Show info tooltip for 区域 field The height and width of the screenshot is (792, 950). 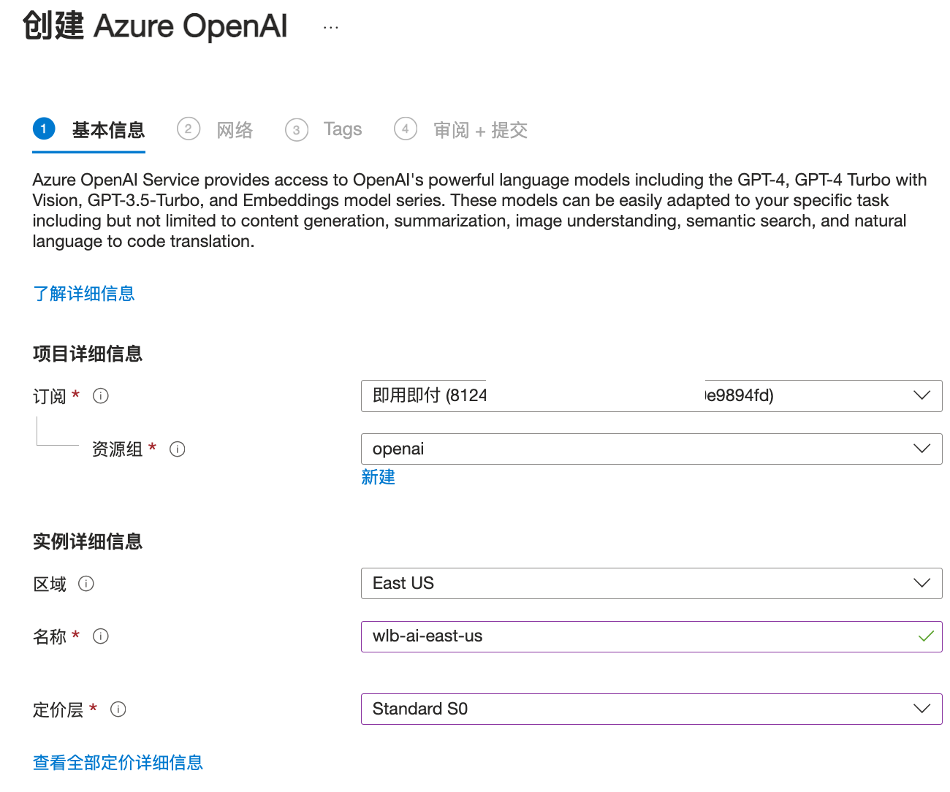(x=86, y=584)
